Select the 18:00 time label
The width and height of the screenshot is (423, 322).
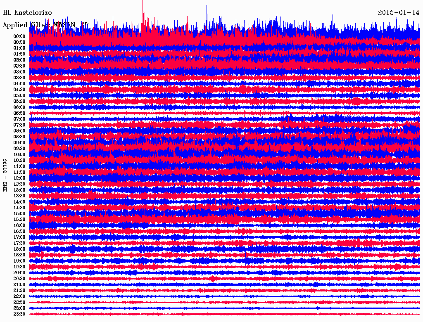point(19,249)
